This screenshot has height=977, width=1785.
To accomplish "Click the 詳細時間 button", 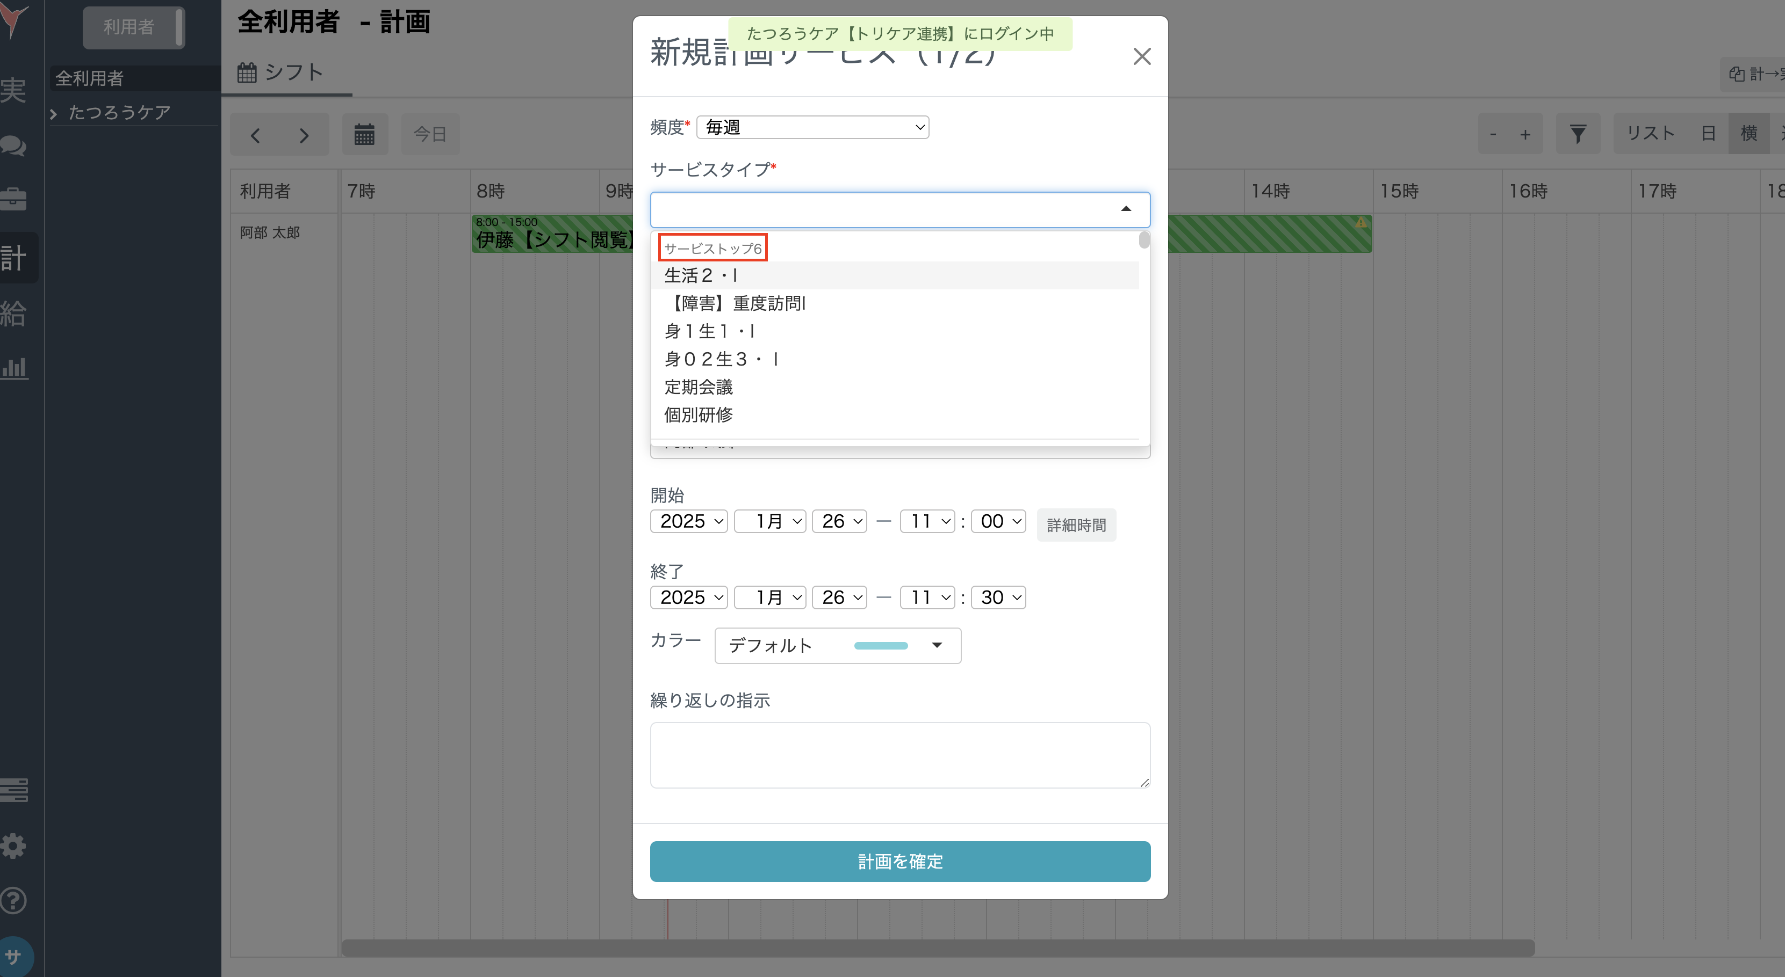I will coord(1075,524).
